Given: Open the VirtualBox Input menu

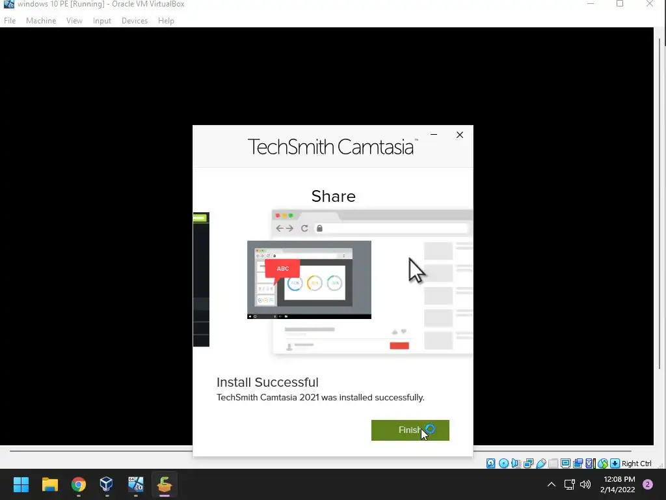Looking at the screenshot, I should coord(102,20).
